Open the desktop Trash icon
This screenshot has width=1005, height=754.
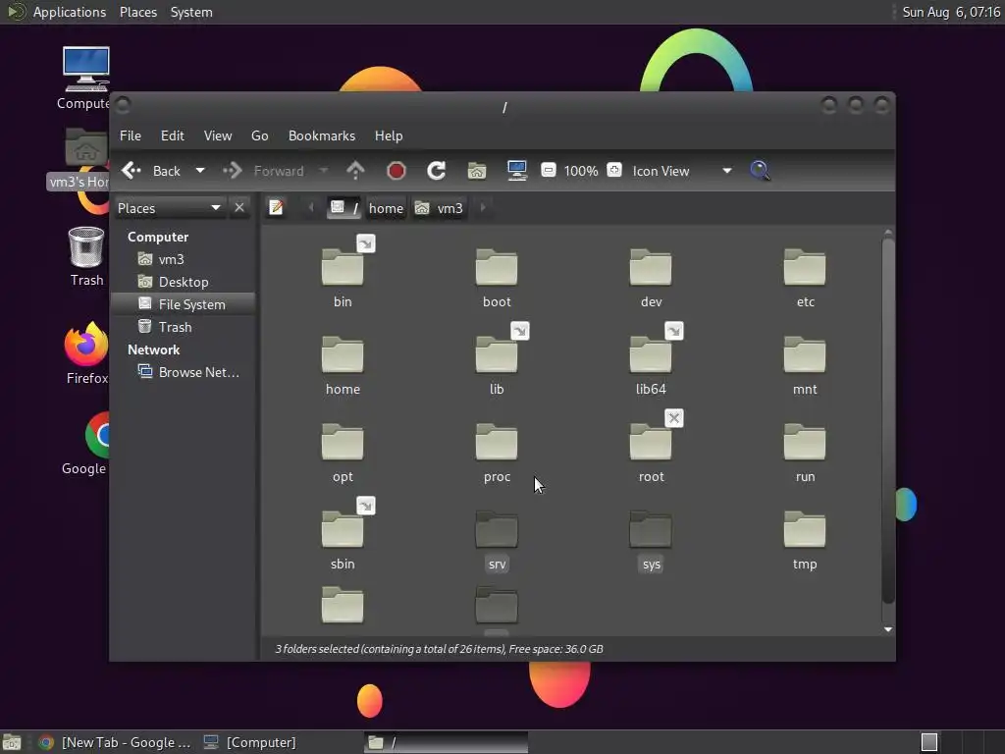click(x=86, y=247)
